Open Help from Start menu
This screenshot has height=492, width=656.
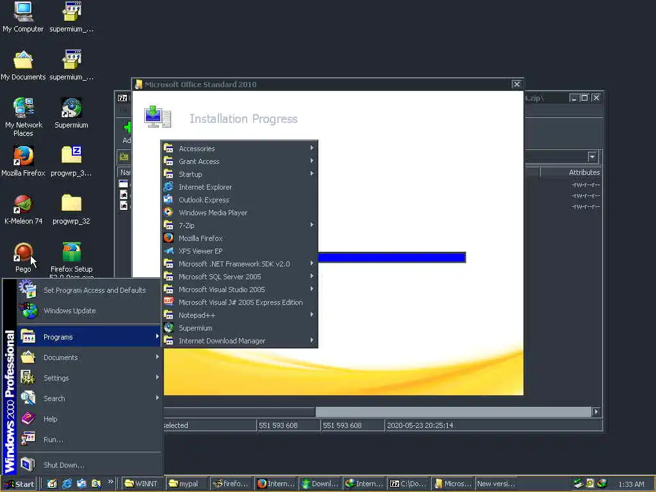point(89,419)
